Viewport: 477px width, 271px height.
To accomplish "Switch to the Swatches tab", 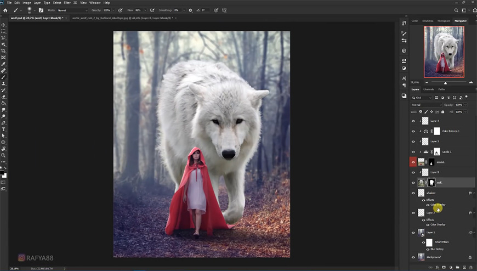I will click(428, 21).
